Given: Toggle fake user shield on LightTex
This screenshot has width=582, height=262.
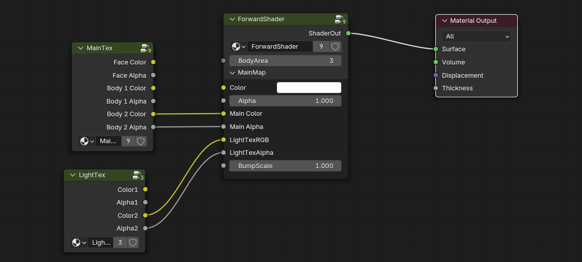Looking at the screenshot, I should 133,243.
